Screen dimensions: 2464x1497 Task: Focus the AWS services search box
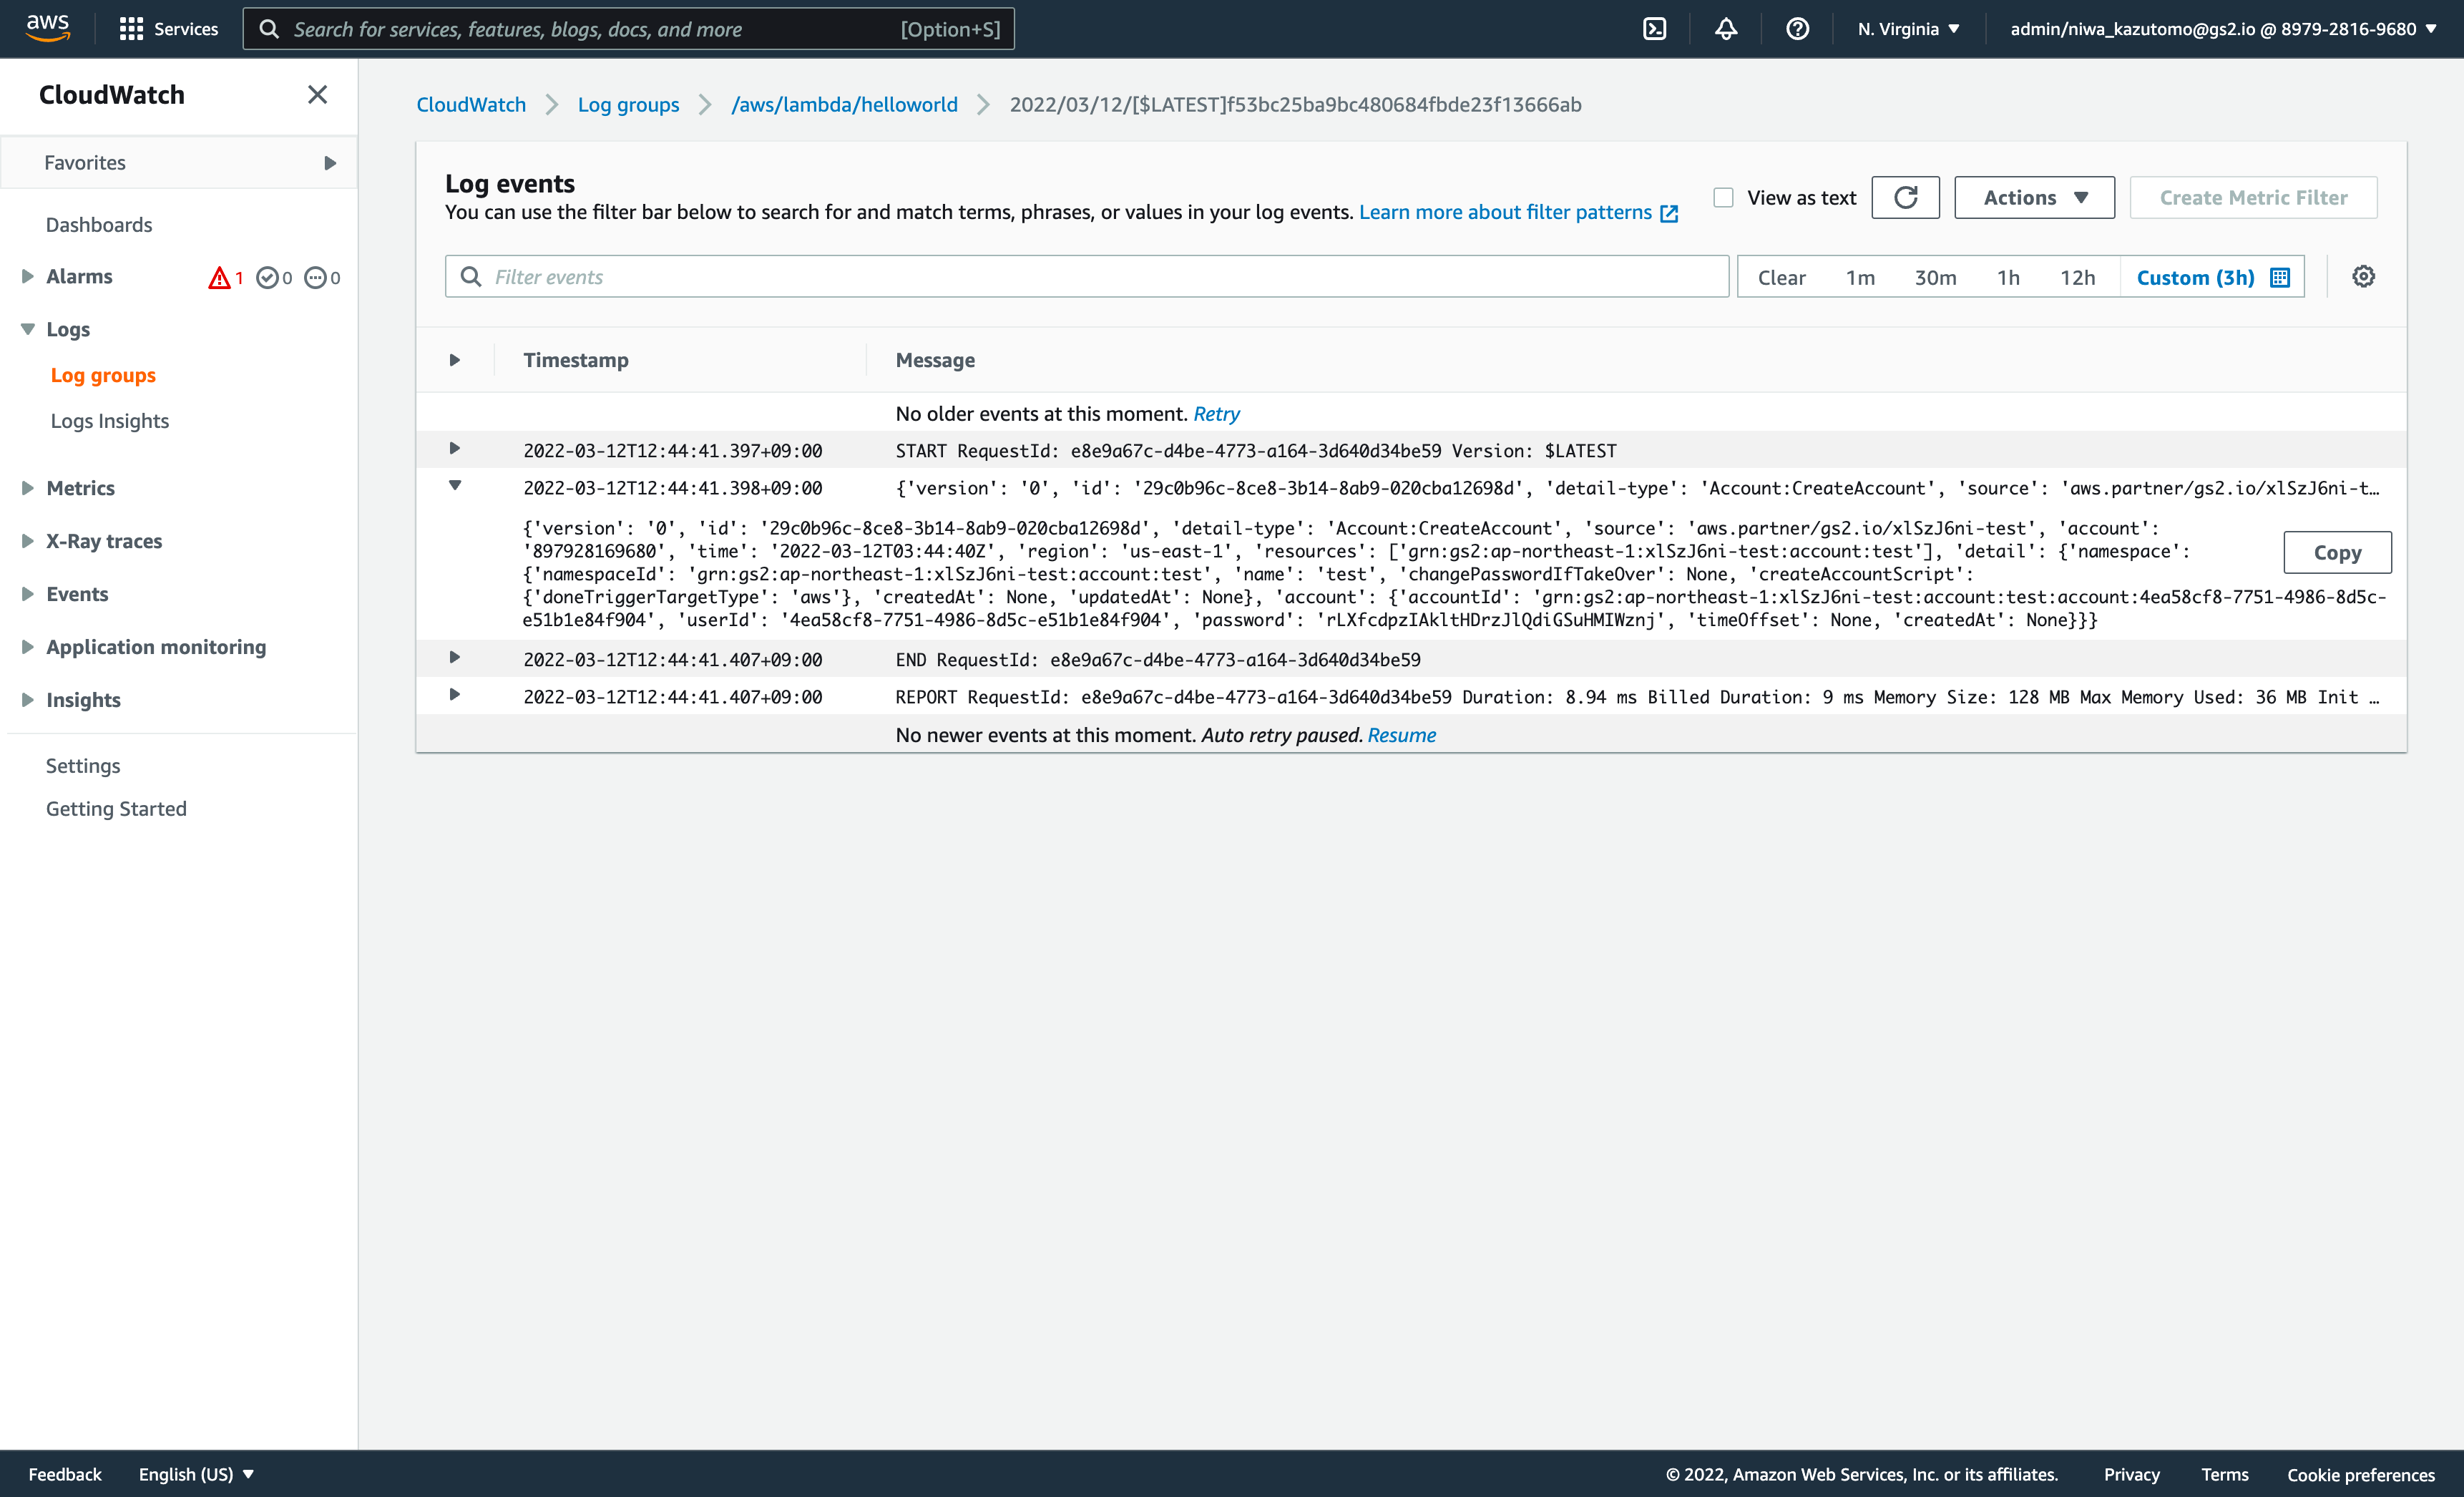pyautogui.click(x=628, y=29)
